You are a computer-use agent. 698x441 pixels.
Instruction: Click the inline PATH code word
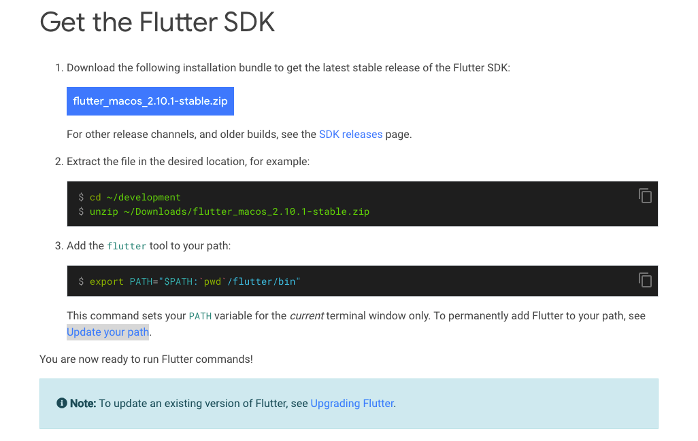point(200,316)
